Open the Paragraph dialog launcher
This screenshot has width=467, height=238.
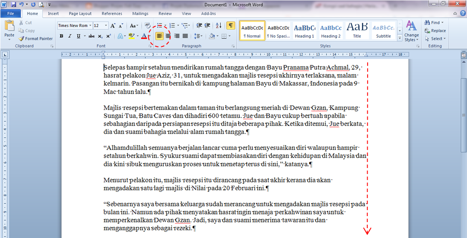point(233,46)
